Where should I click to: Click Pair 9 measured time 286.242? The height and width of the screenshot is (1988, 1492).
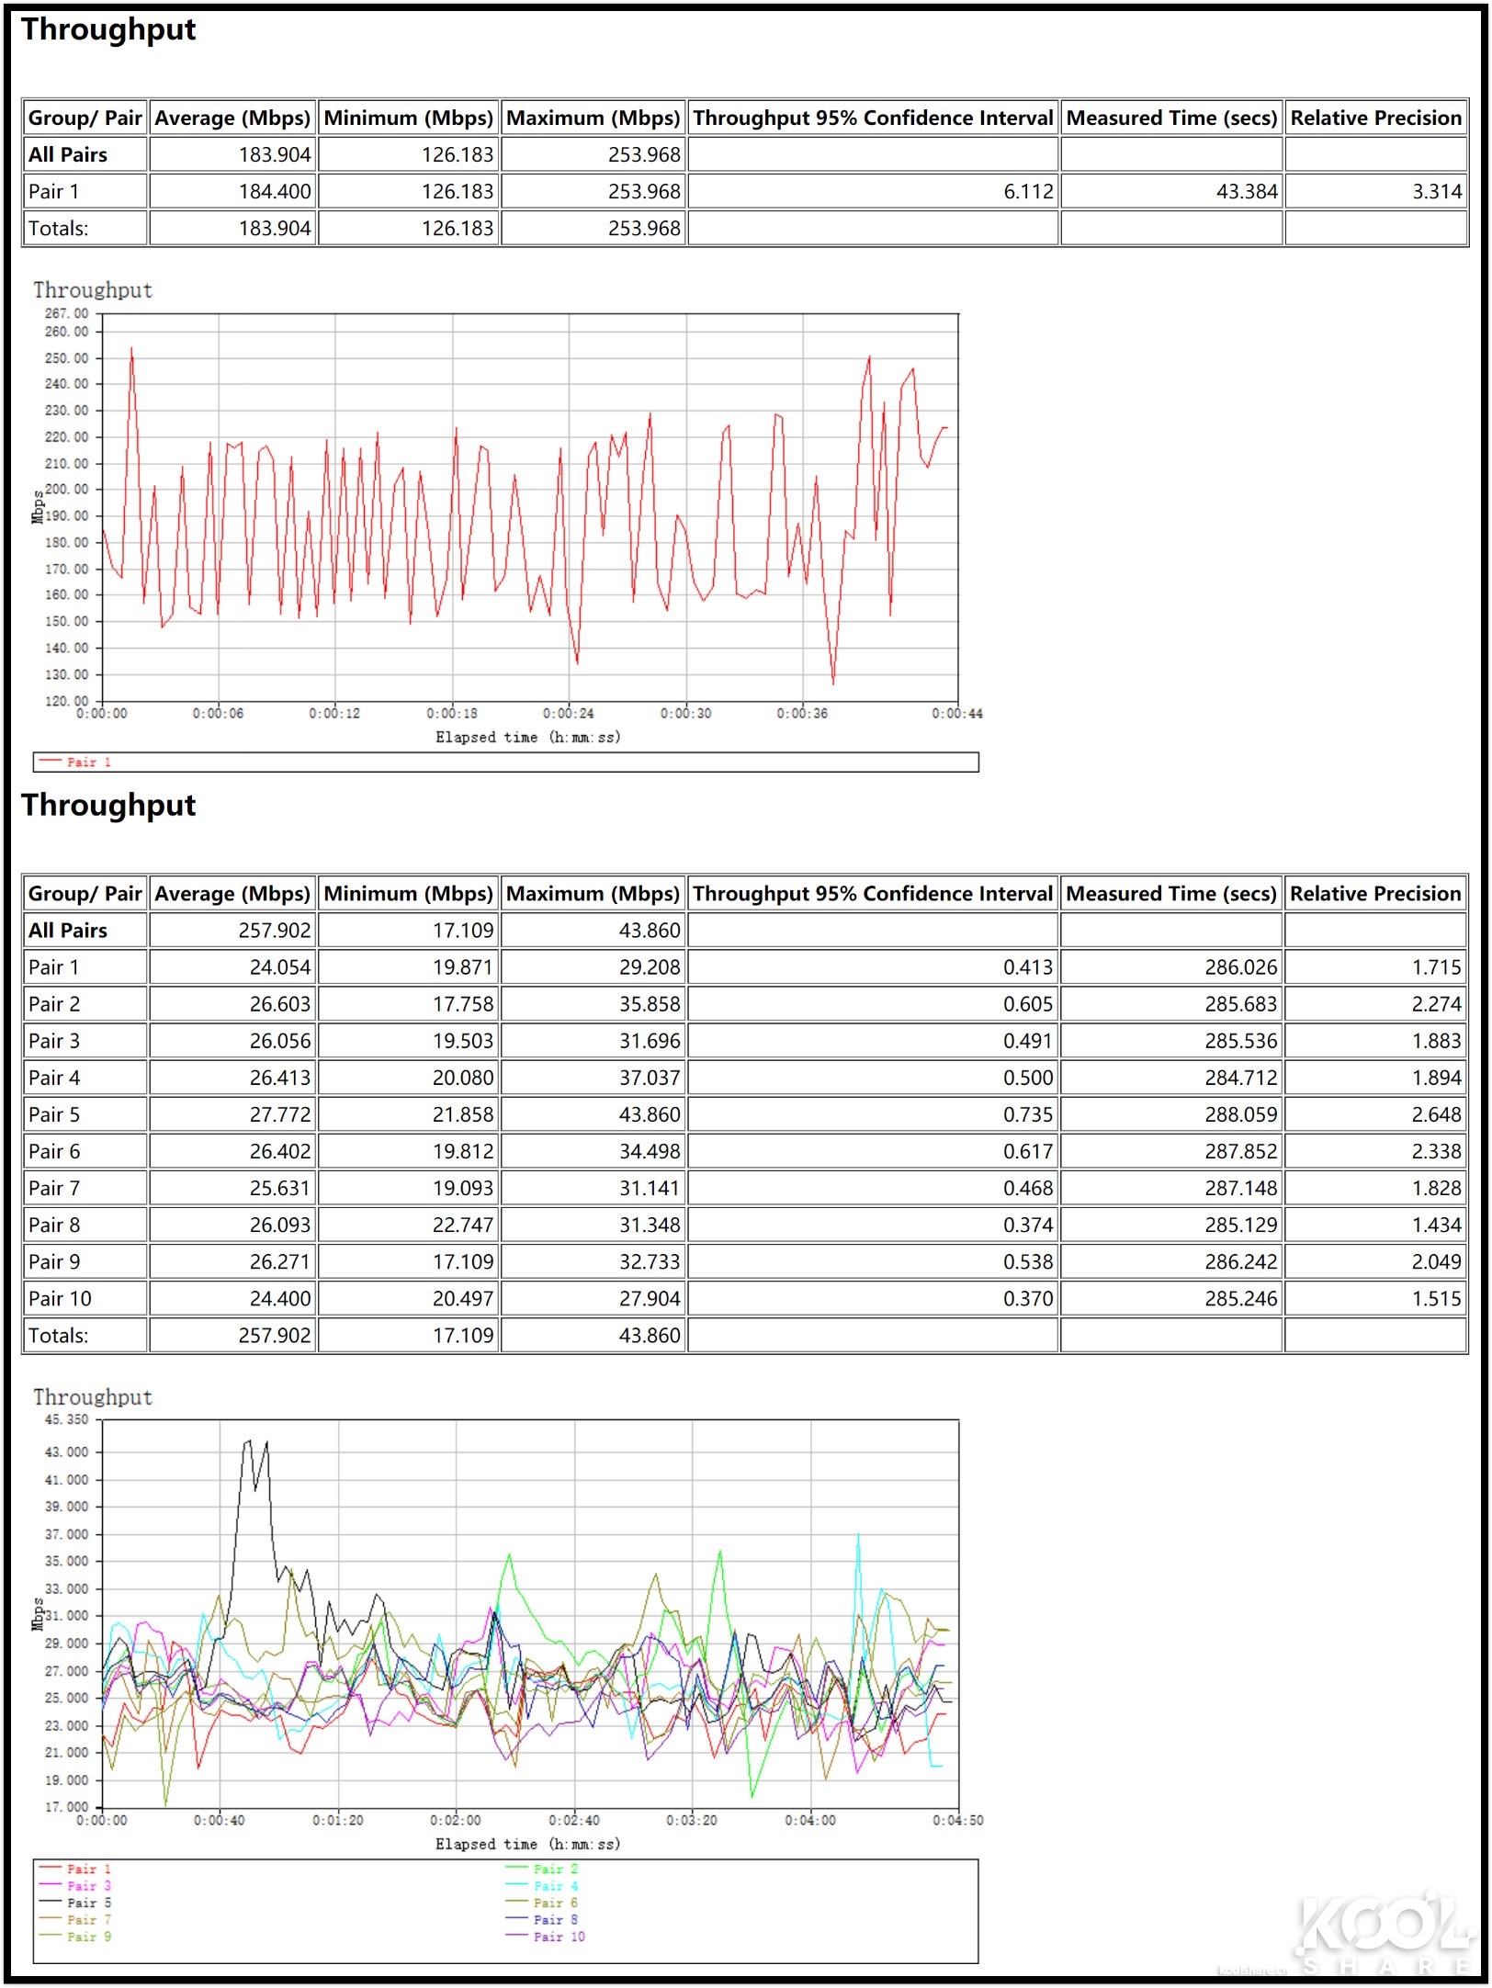[x=1241, y=1261]
